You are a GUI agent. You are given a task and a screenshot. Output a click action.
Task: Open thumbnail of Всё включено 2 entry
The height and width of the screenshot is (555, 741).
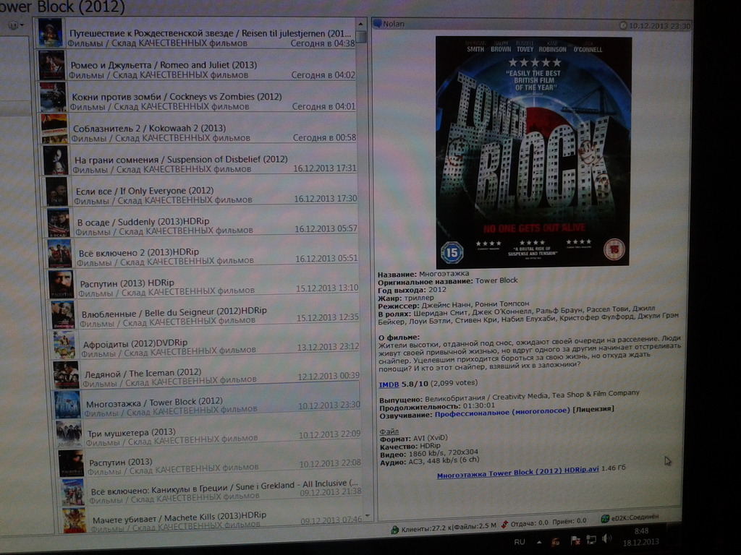pyautogui.click(x=60, y=254)
